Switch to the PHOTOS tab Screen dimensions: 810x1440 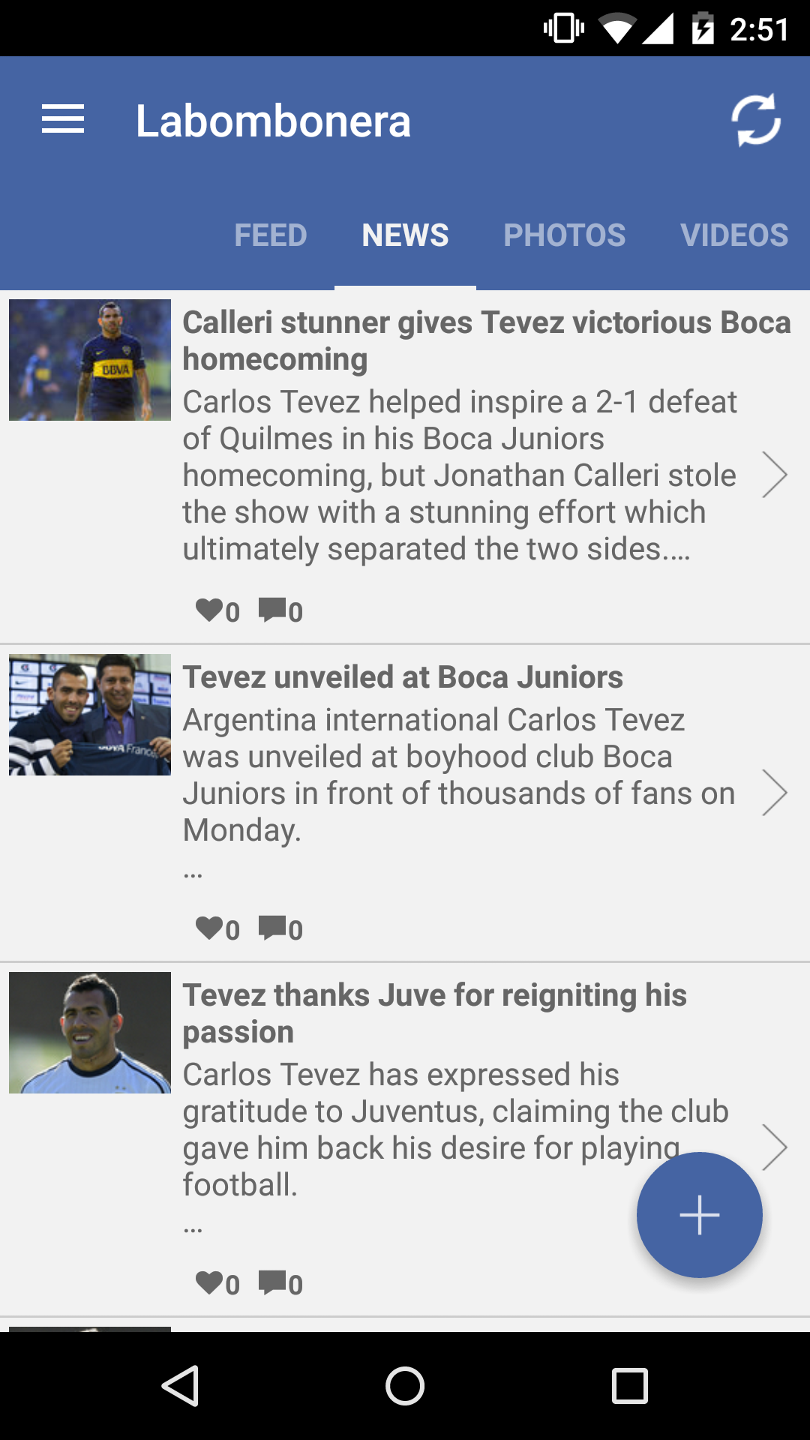(564, 235)
